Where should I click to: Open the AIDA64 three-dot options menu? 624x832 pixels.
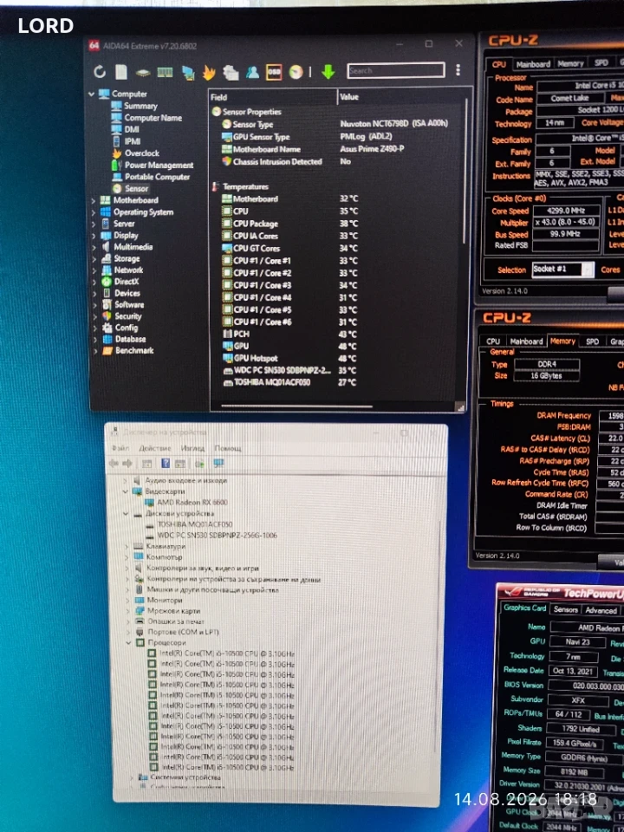pyautogui.click(x=458, y=70)
